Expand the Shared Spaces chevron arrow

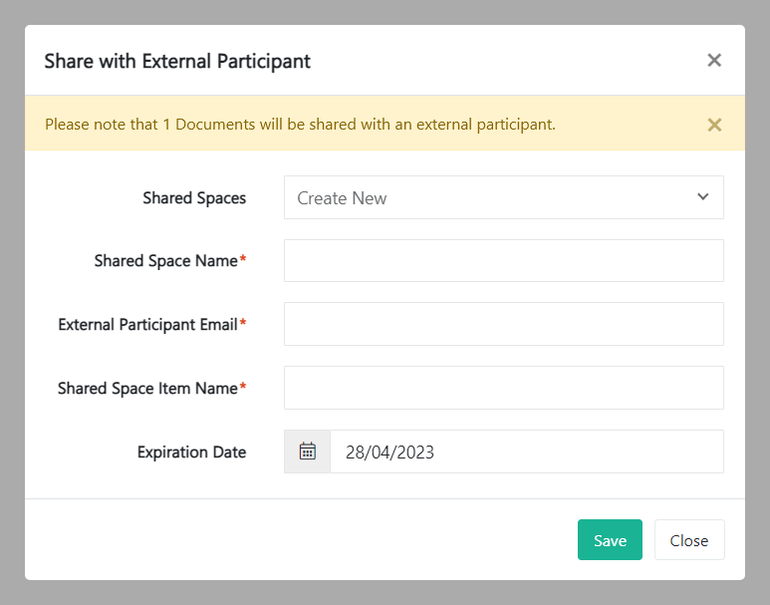703,197
